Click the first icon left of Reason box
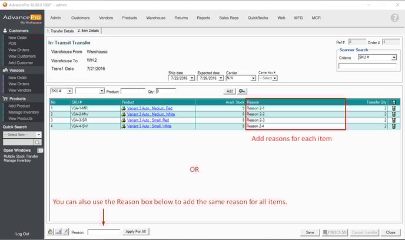The width and height of the screenshot is (405, 240). pos(51,232)
